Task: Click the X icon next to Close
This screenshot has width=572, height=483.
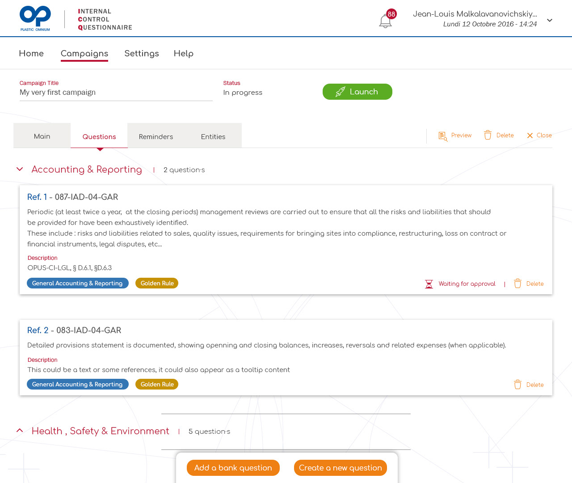Action: click(x=530, y=136)
